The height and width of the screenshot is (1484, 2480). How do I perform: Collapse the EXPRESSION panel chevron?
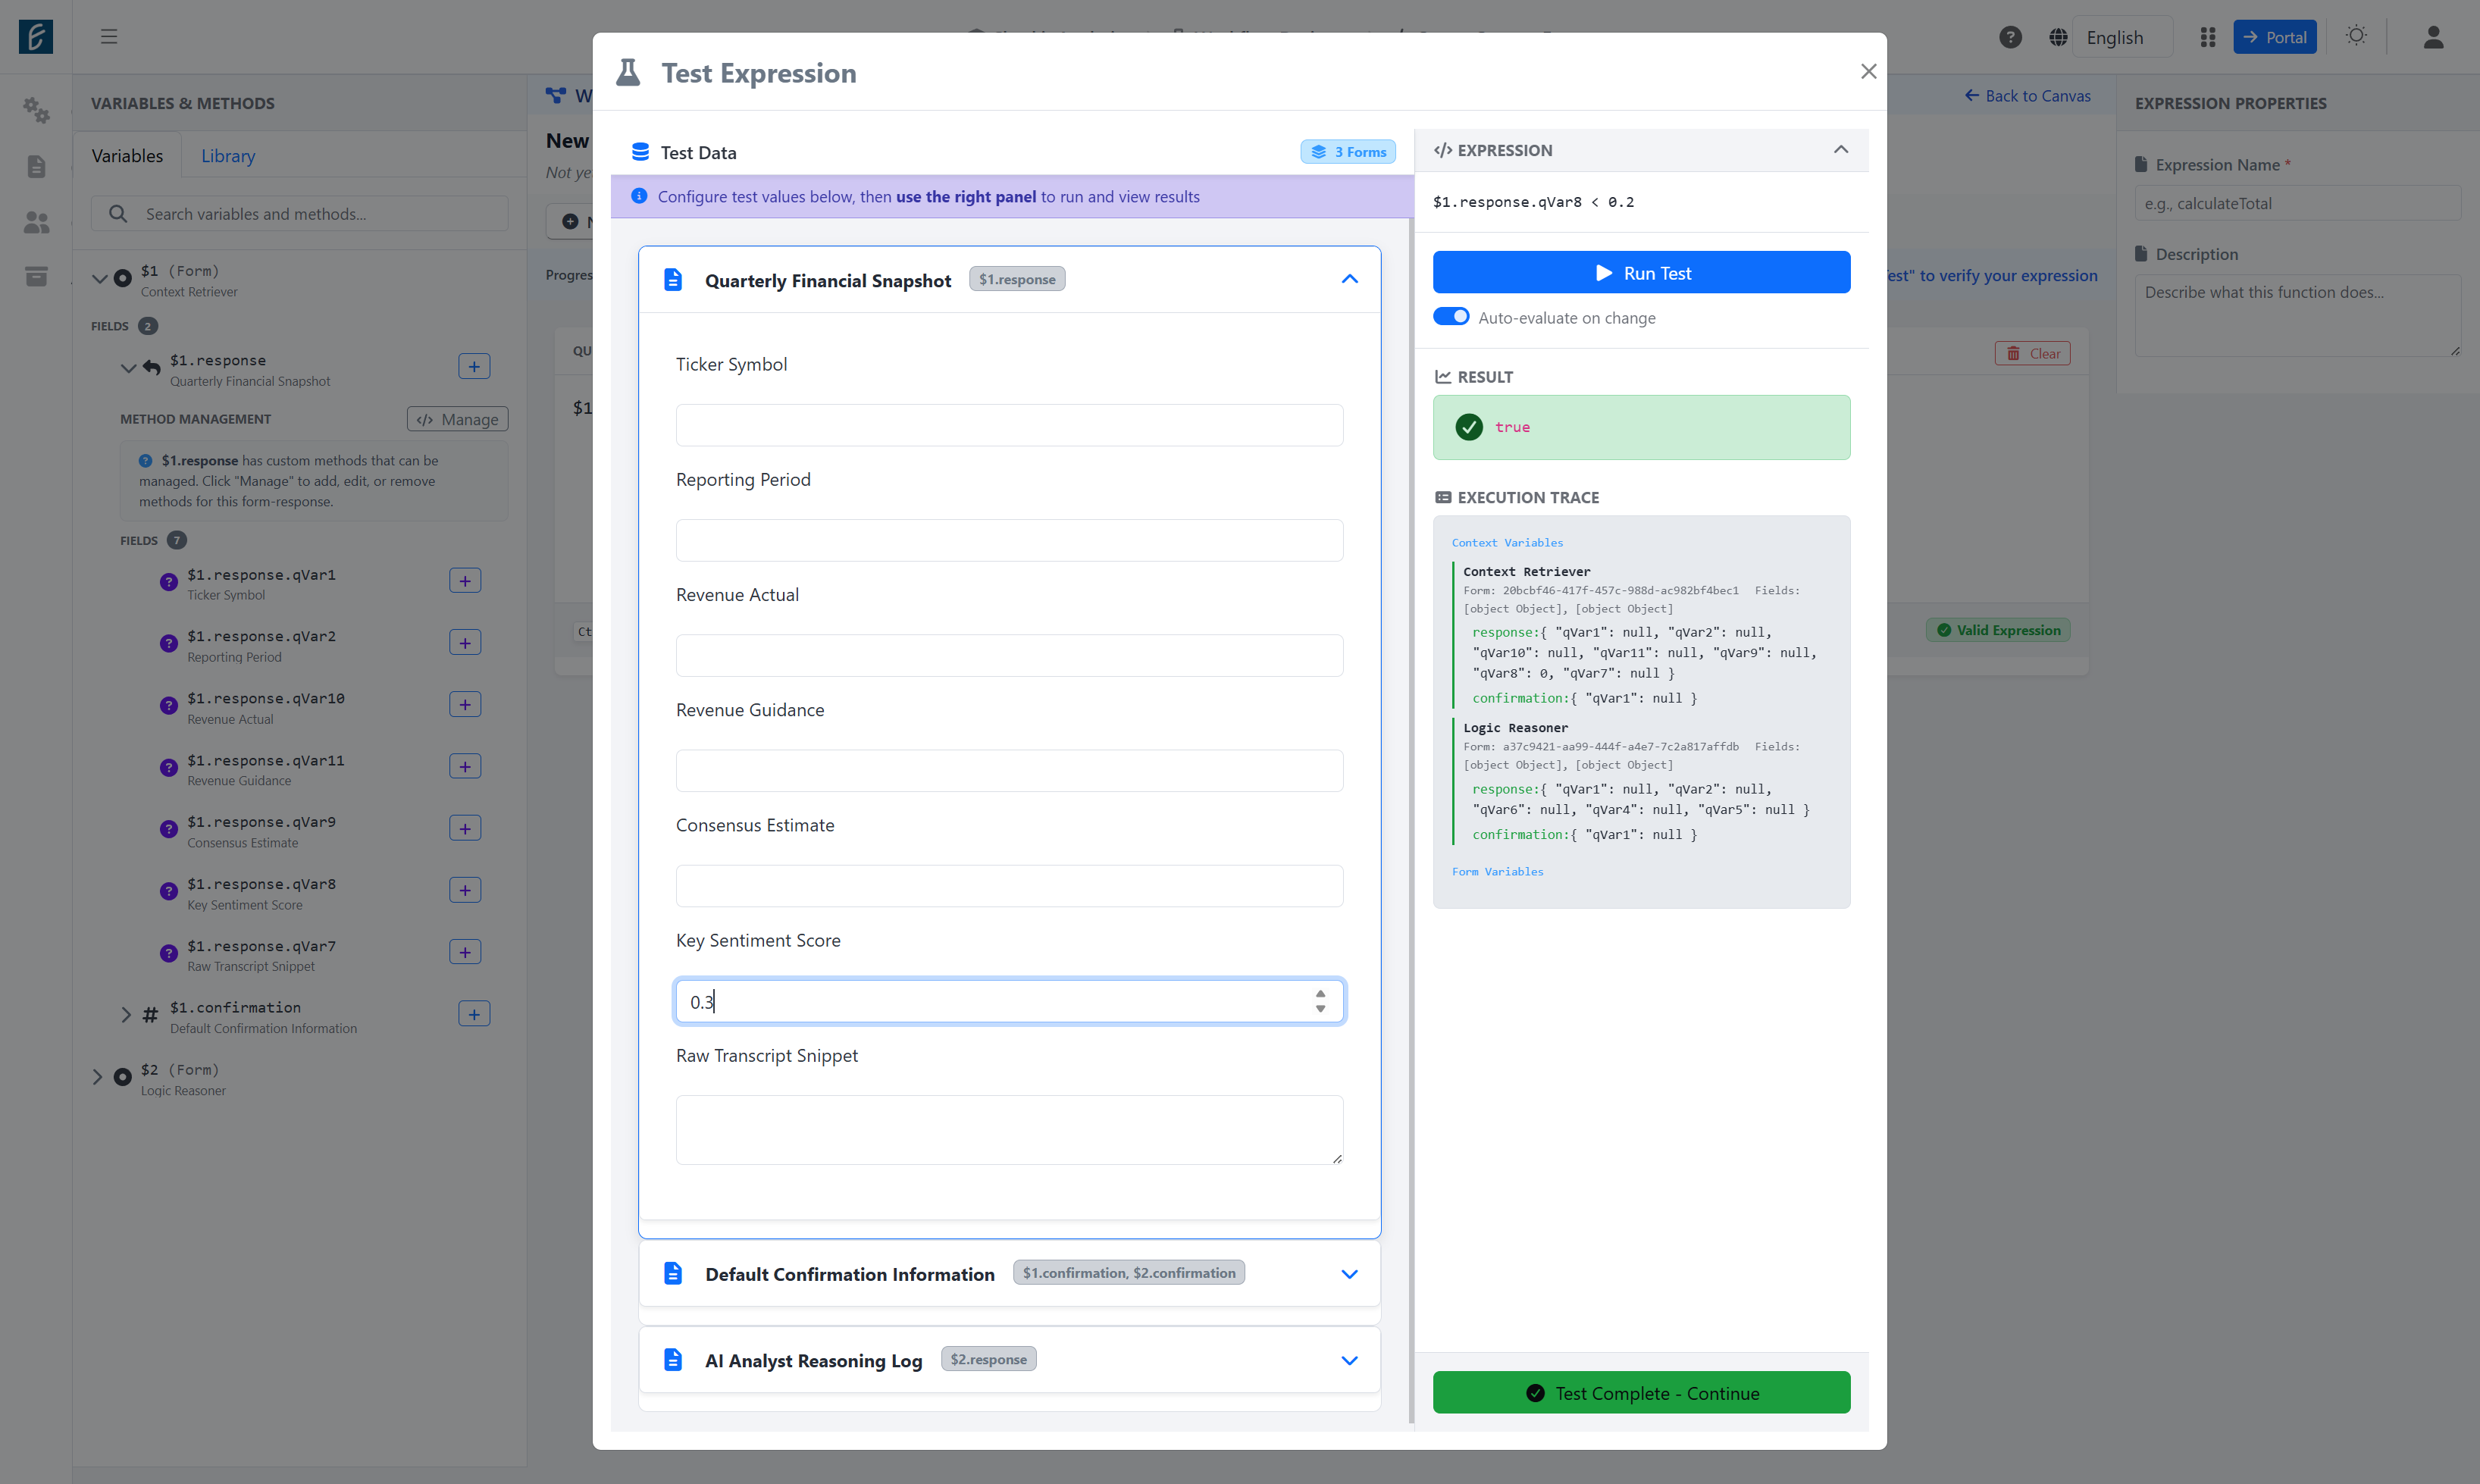1840,150
